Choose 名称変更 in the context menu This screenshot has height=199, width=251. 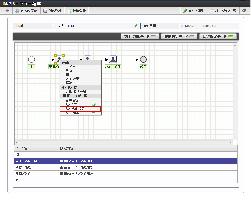(x=72, y=79)
